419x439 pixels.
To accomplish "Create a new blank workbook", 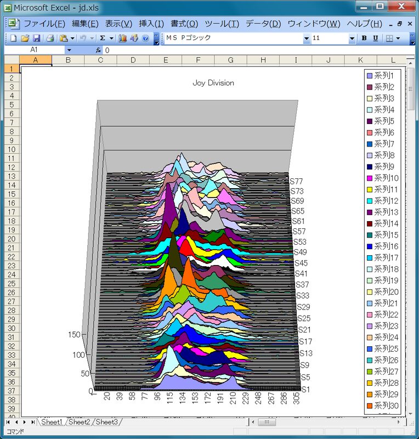I will (x=13, y=38).
